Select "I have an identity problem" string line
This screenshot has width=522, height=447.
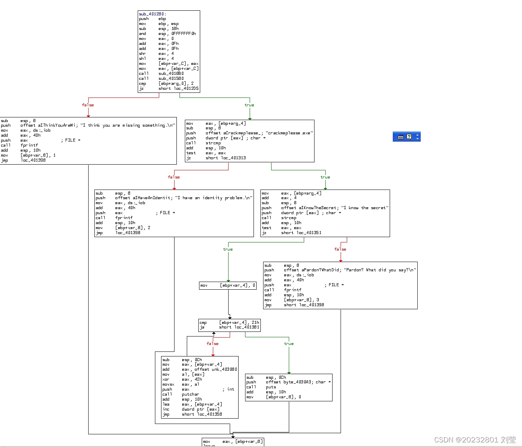click(x=174, y=198)
